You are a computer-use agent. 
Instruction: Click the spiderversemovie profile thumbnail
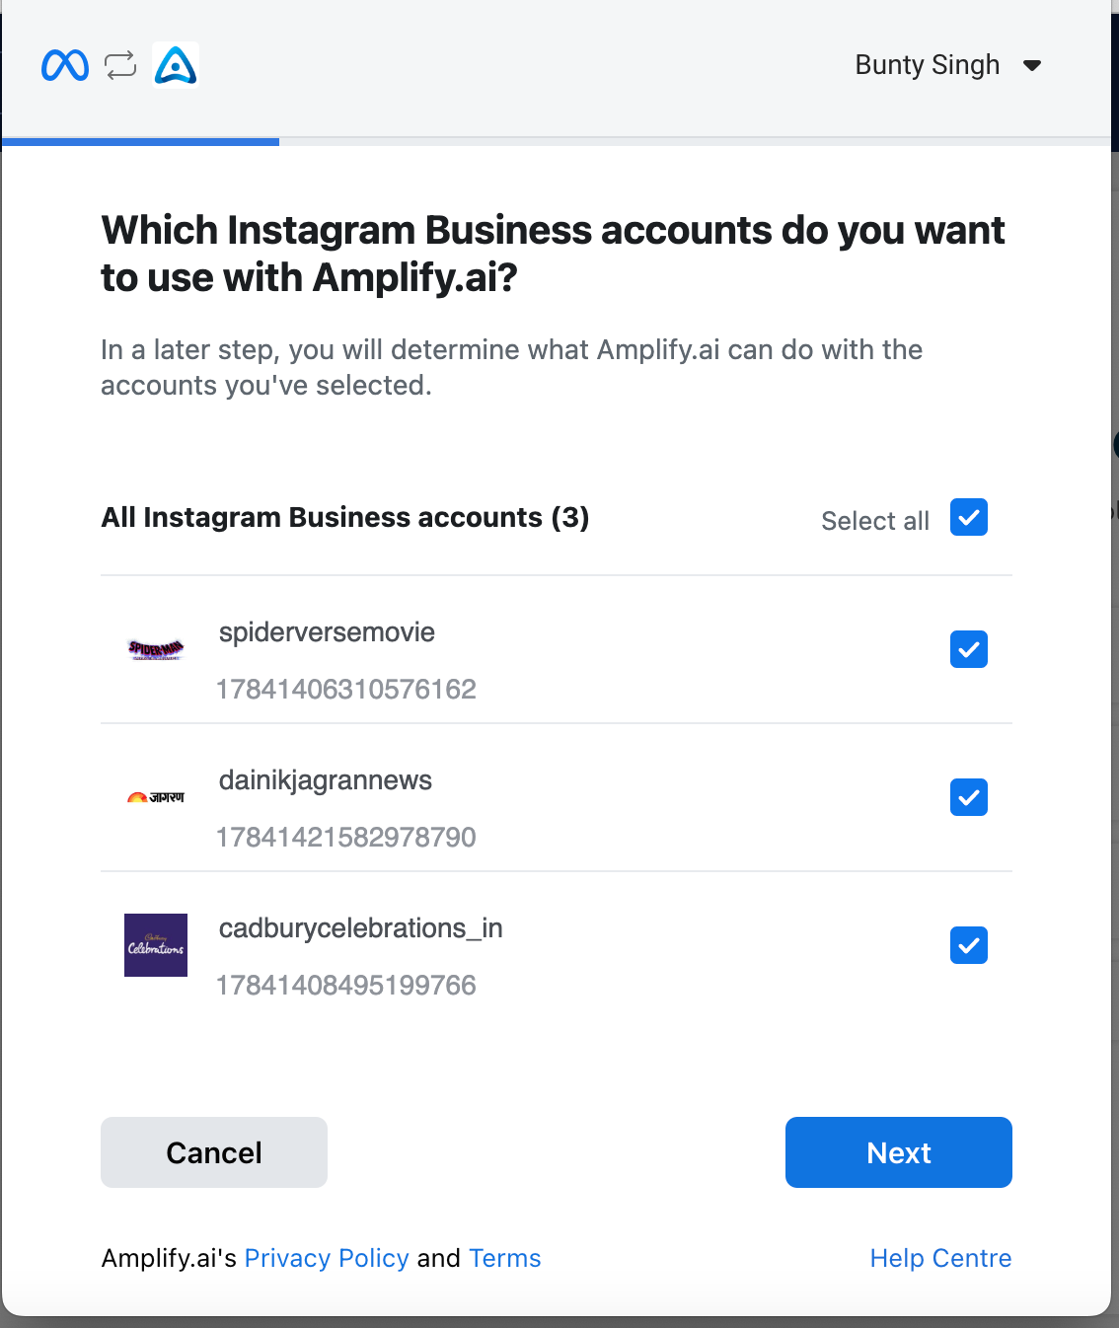pyautogui.click(x=156, y=649)
